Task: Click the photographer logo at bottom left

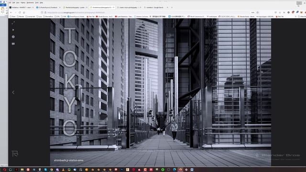Action: tap(15, 154)
